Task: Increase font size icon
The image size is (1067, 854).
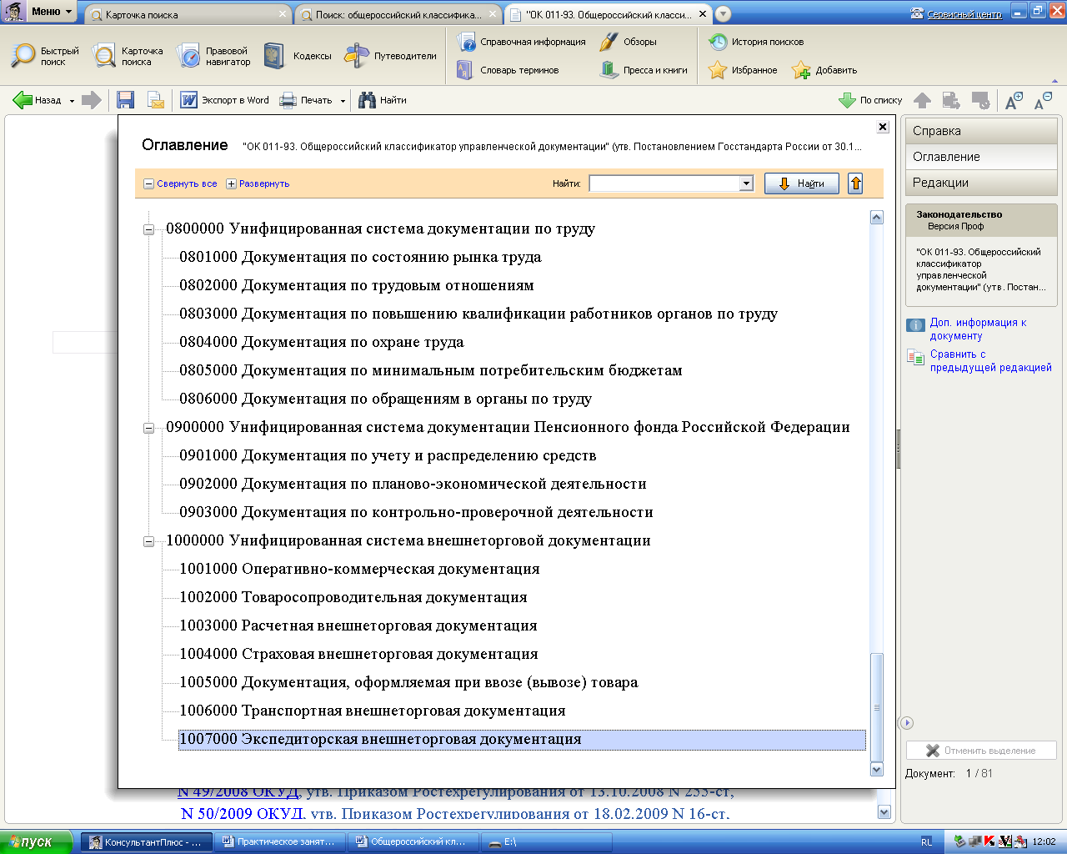Action: [1014, 101]
